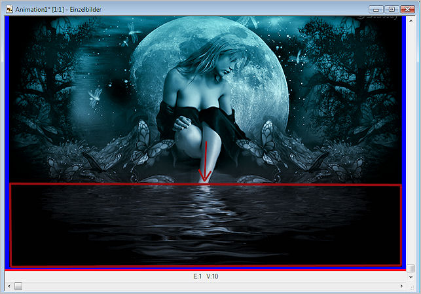Click the horizontal scrollbar thumb

18,286
